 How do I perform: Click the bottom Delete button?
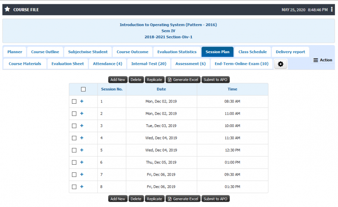tap(136, 199)
